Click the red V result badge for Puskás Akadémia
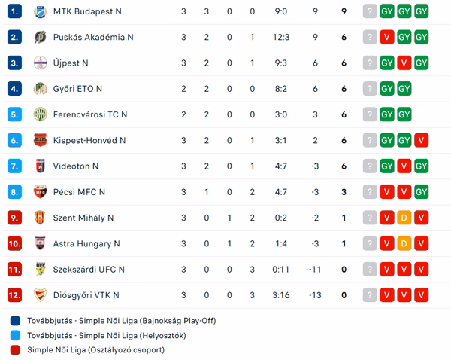The width and height of the screenshot is (451, 360). point(387,37)
